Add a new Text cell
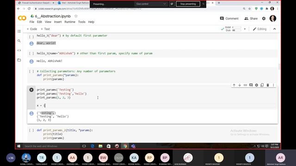This screenshot has height=166, width=296. [45, 29]
